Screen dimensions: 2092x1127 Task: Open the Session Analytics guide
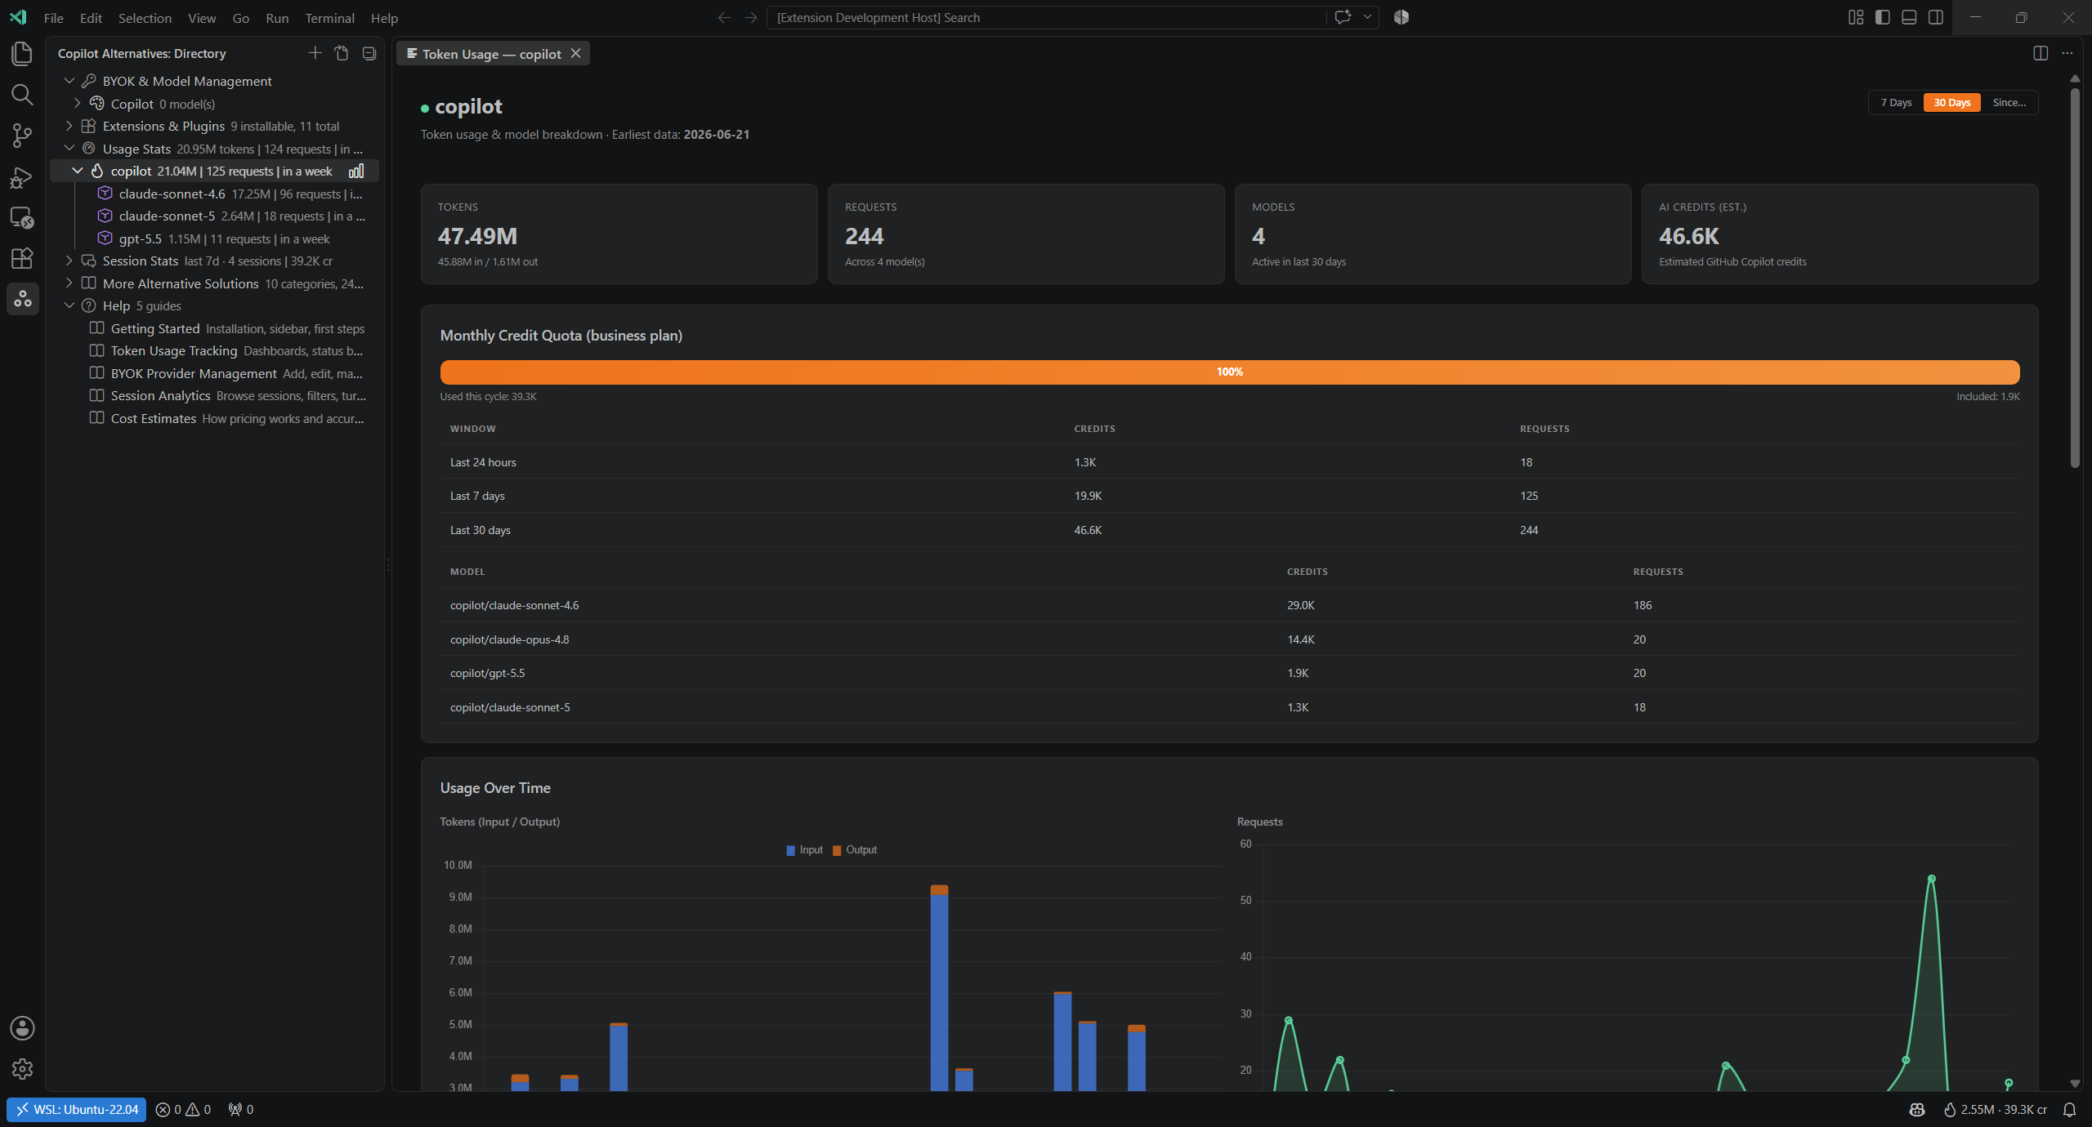coord(216,395)
